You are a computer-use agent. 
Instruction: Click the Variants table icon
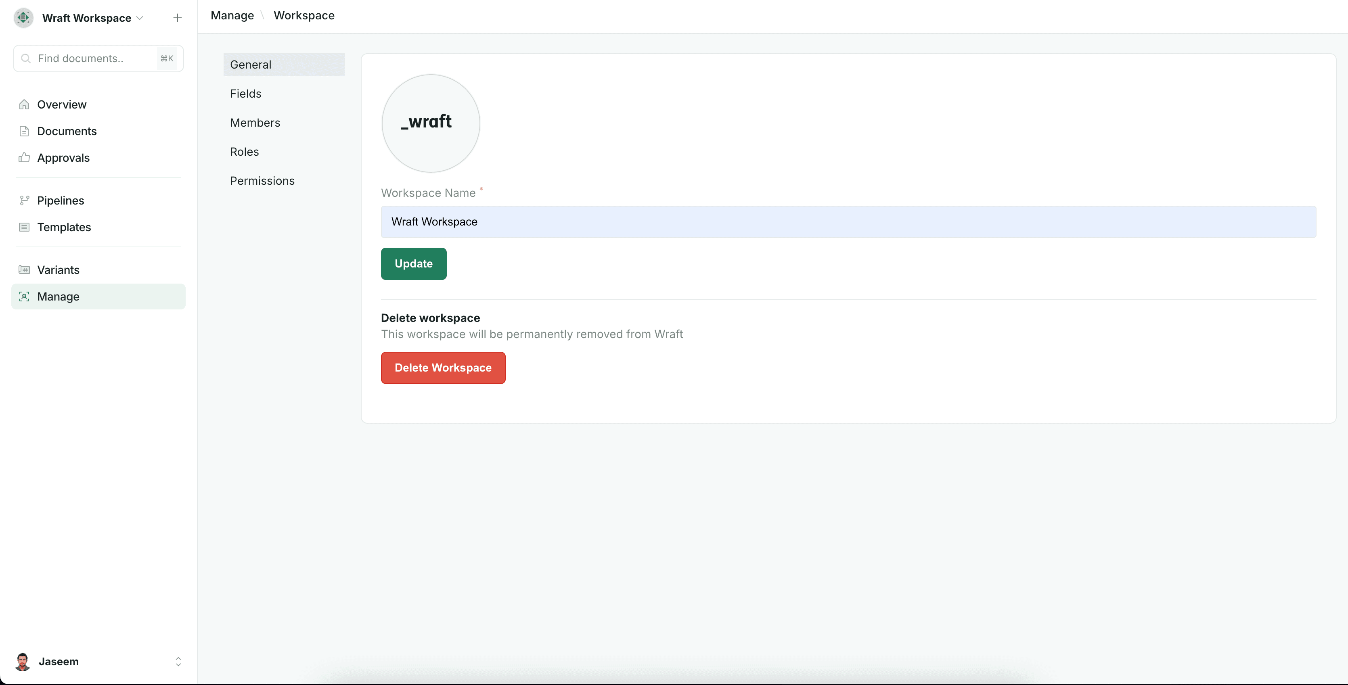click(24, 270)
